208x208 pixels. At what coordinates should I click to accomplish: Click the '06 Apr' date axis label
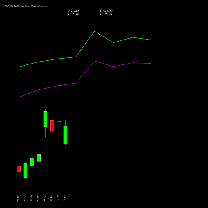tap(31, 198)
